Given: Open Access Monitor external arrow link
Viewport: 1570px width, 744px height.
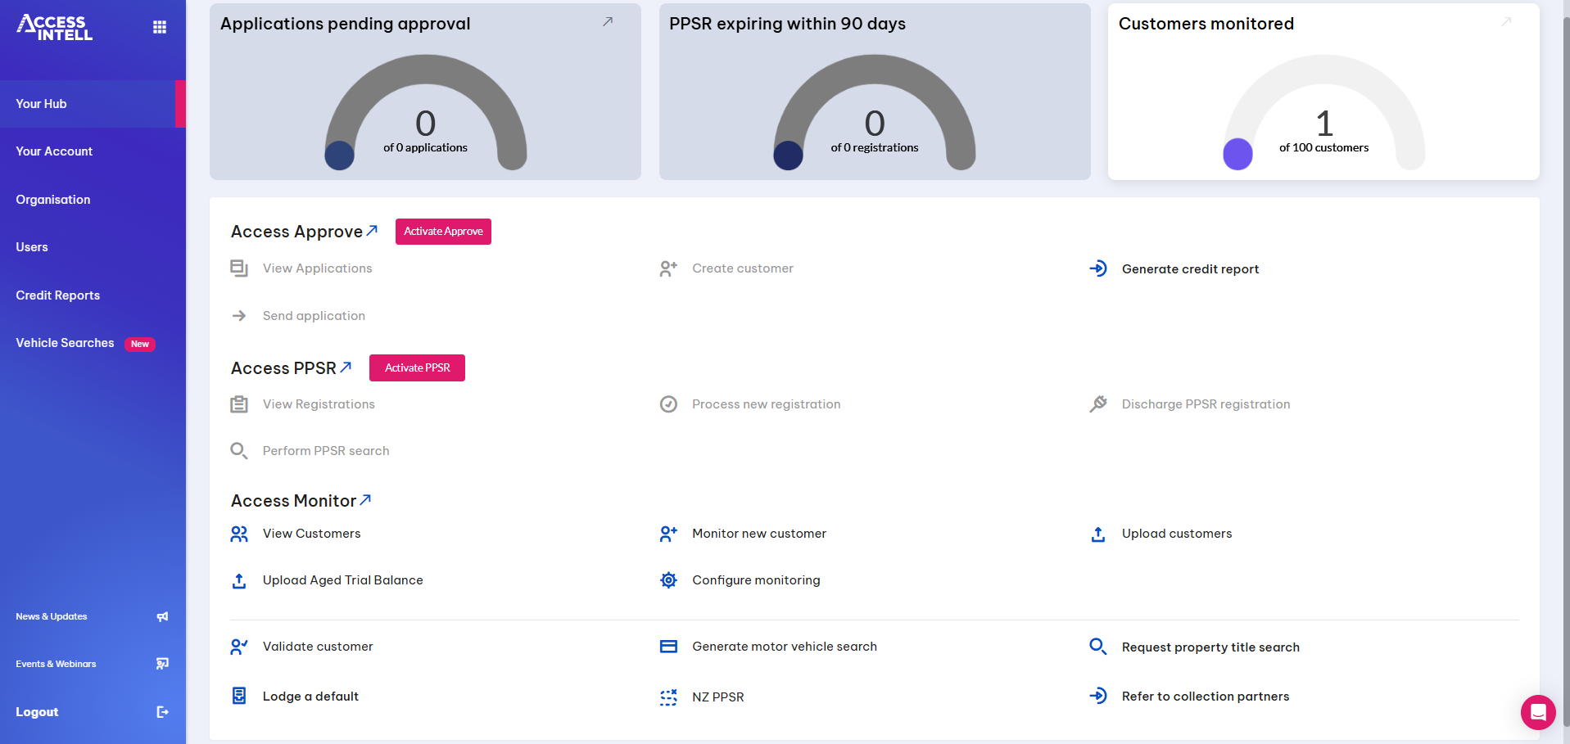Looking at the screenshot, I should click(365, 499).
